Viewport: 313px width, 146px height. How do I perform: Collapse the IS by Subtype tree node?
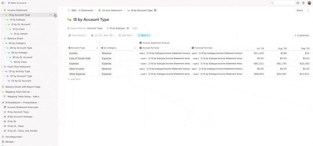[x=4, y=20]
